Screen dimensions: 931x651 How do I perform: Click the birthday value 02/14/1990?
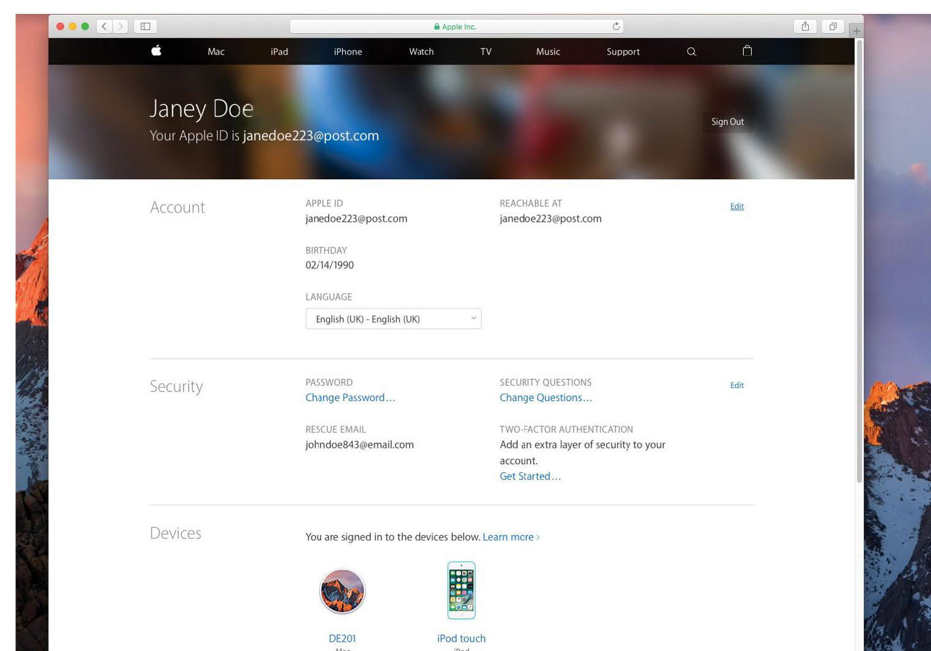point(330,265)
